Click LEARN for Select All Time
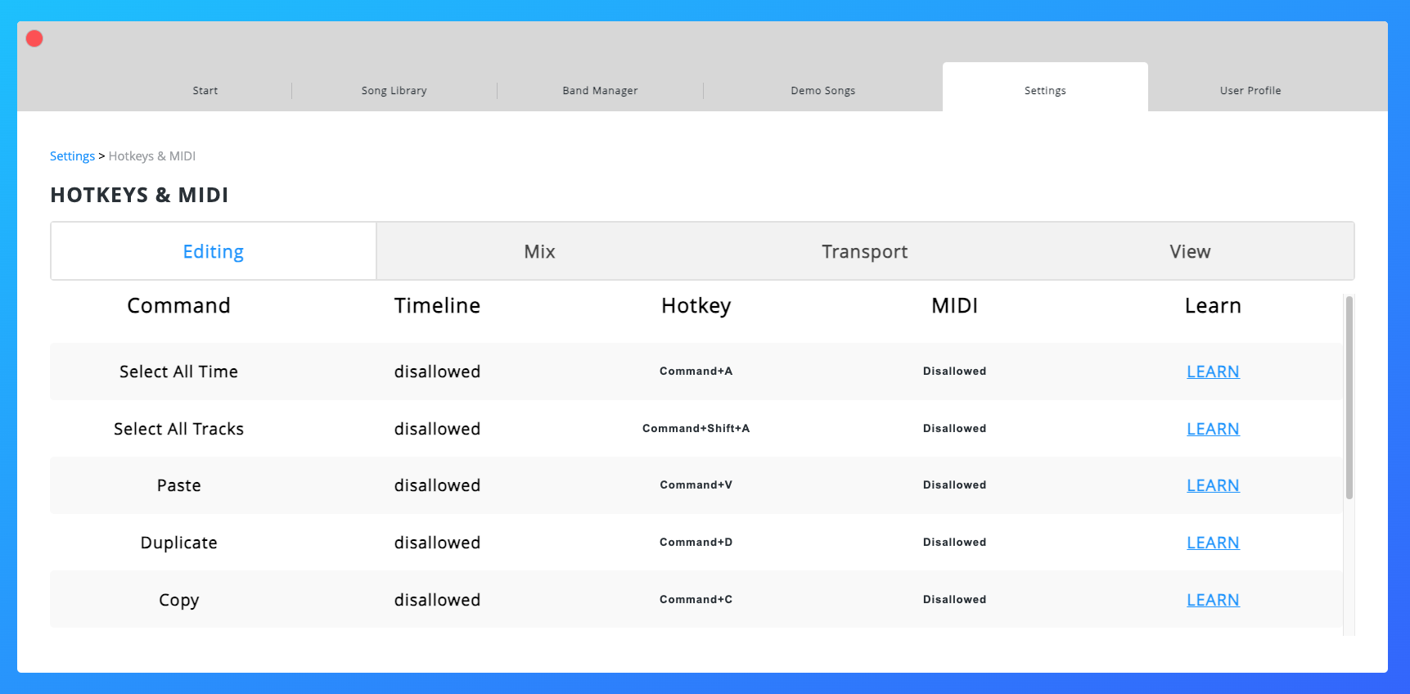This screenshot has width=1410, height=694. click(1213, 372)
